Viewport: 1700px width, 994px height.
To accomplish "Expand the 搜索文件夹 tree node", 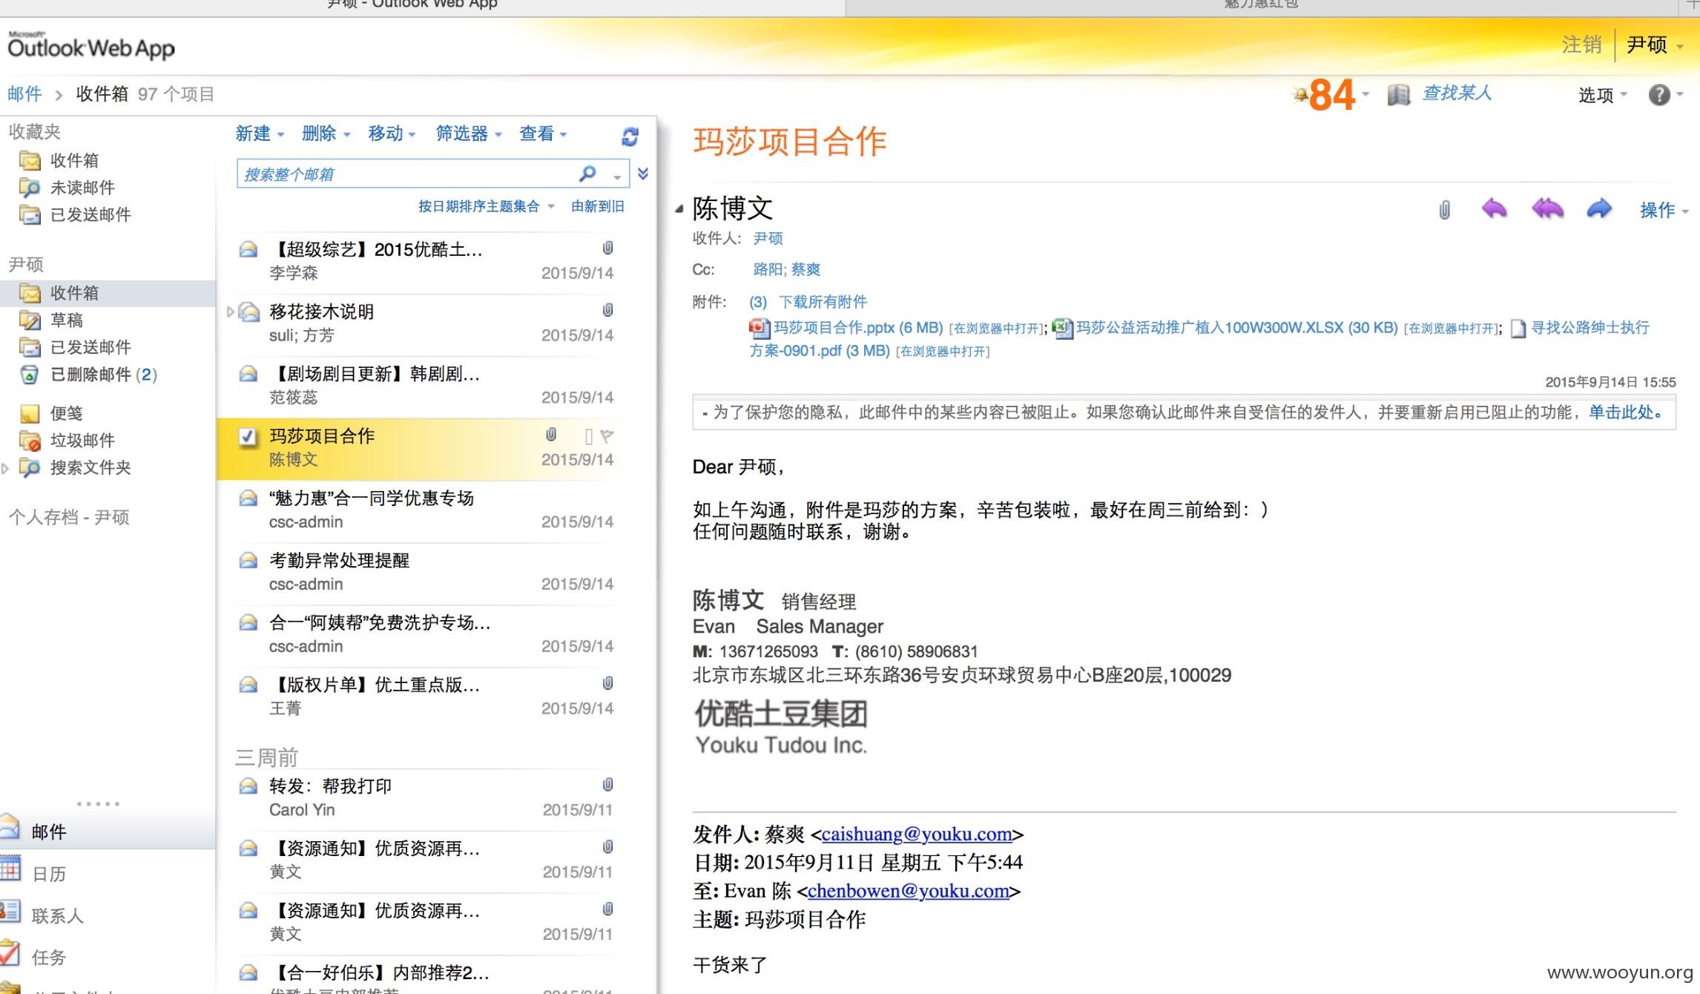I will click(5, 468).
